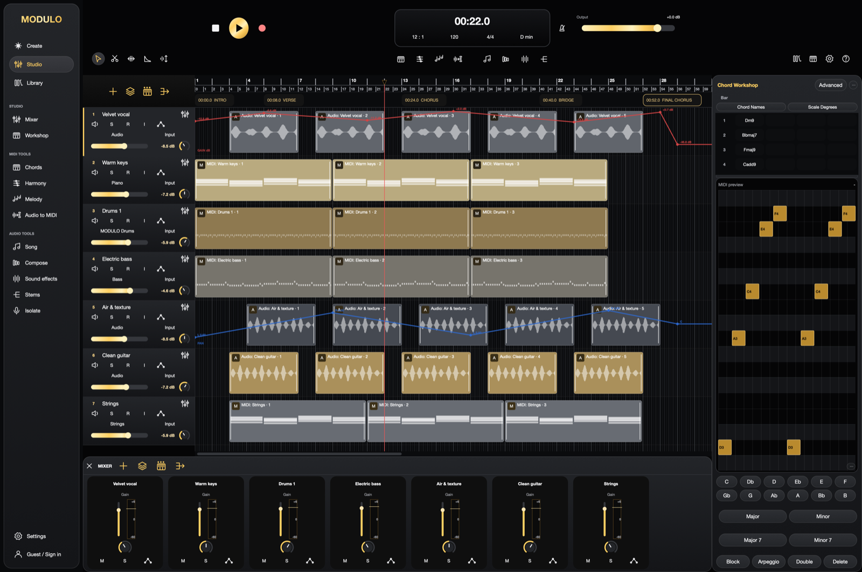The width and height of the screenshot is (862, 572).
Task: Open the Chord Workshop more options menu
Action: click(x=853, y=85)
